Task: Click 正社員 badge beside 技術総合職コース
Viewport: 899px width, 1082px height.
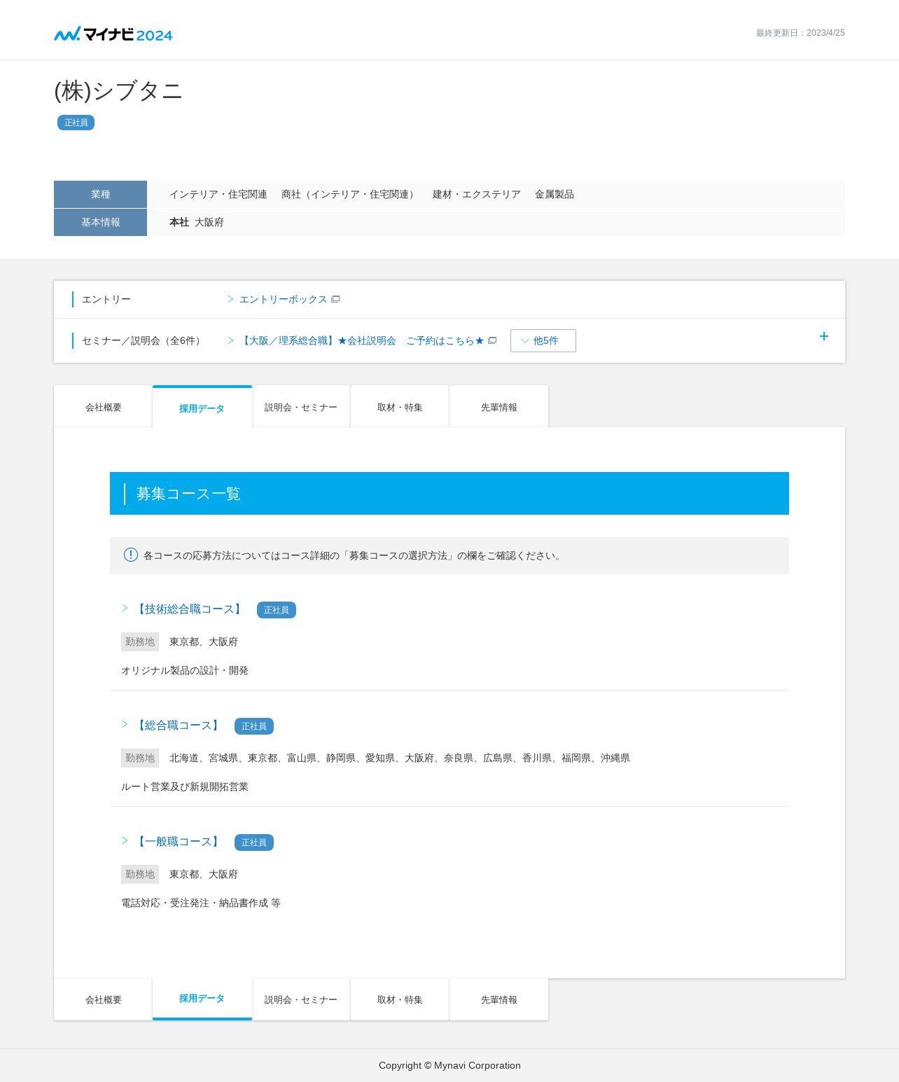Action: (277, 610)
